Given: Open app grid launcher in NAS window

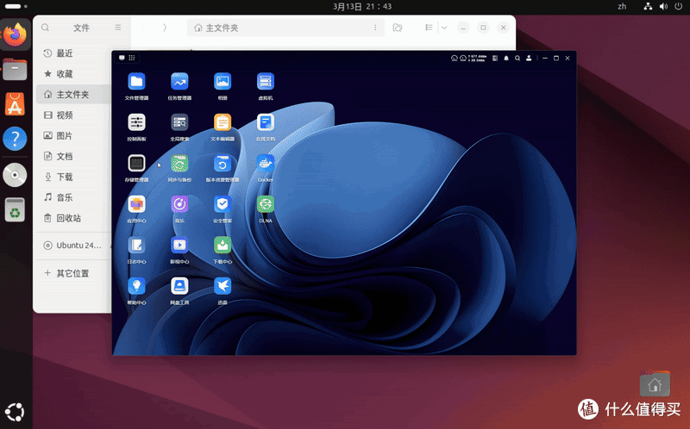Looking at the screenshot, I should tap(132, 58).
